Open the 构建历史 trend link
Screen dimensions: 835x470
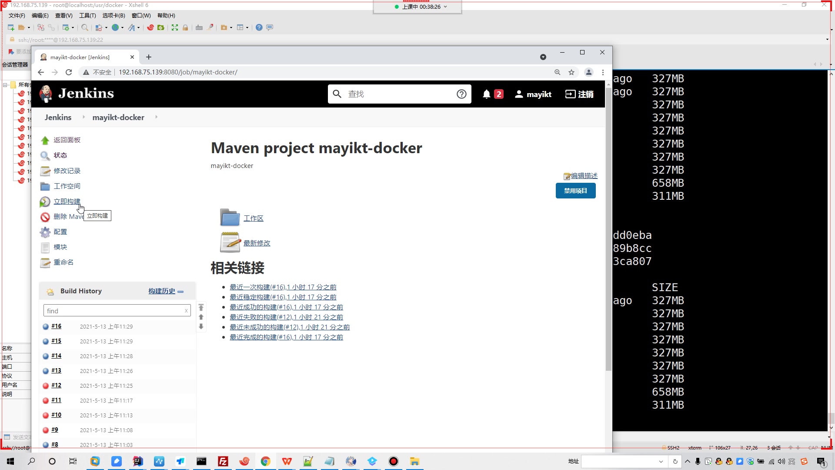162,291
